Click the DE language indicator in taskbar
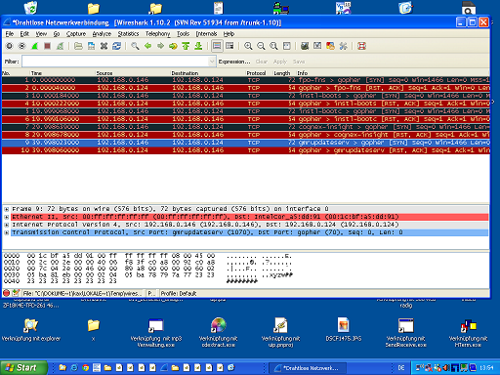The width and height of the screenshot is (500, 375). click(401, 368)
